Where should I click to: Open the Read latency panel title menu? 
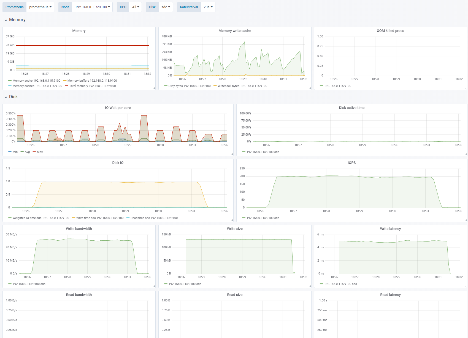pos(390,295)
